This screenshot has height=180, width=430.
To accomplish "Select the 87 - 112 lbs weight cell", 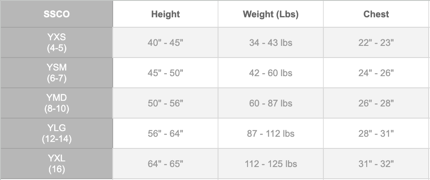I will click(270, 133).
